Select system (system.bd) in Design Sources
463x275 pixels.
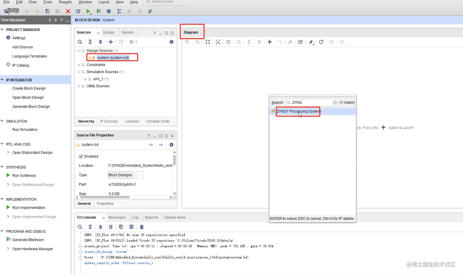pos(113,58)
